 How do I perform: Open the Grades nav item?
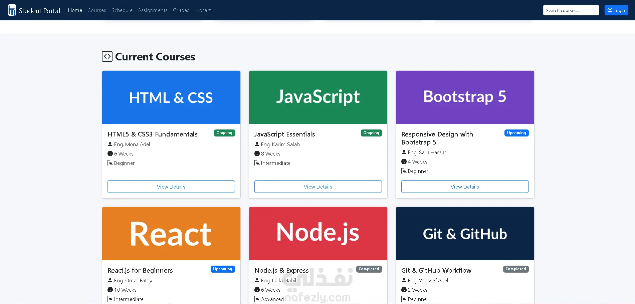point(181,10)
